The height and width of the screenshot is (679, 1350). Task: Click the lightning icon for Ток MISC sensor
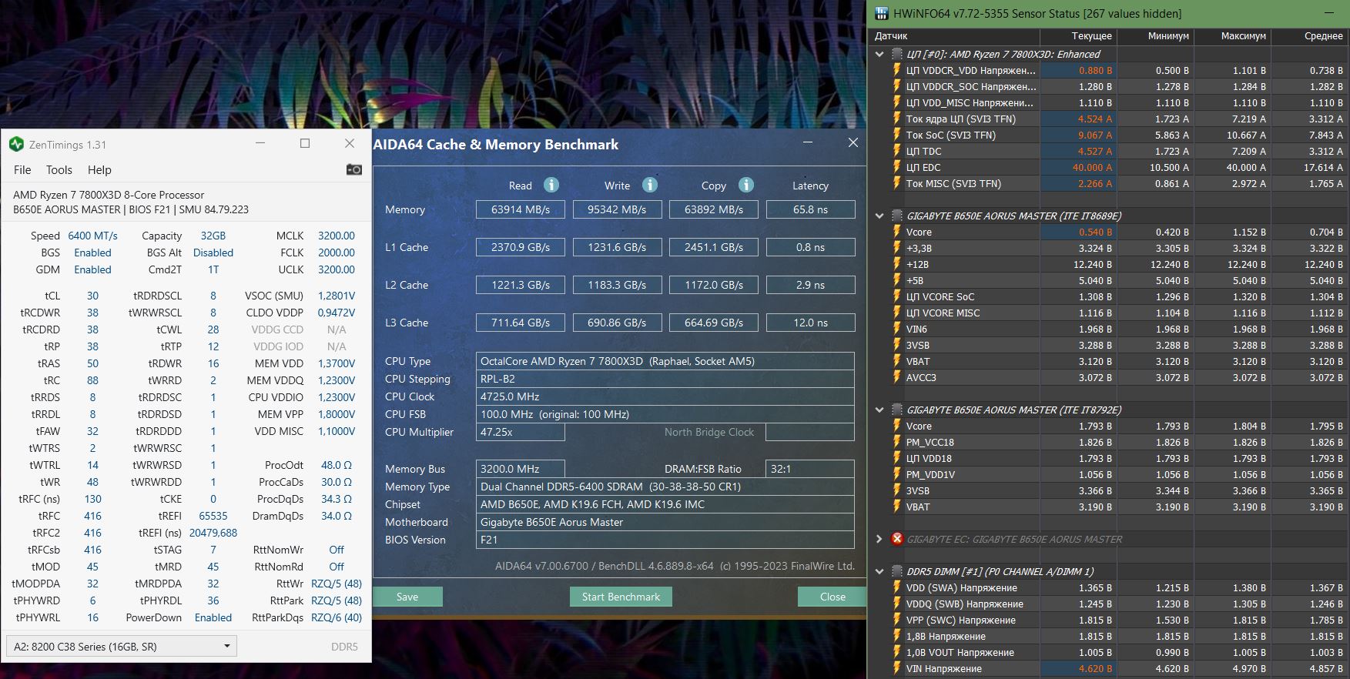click(896, 183)
